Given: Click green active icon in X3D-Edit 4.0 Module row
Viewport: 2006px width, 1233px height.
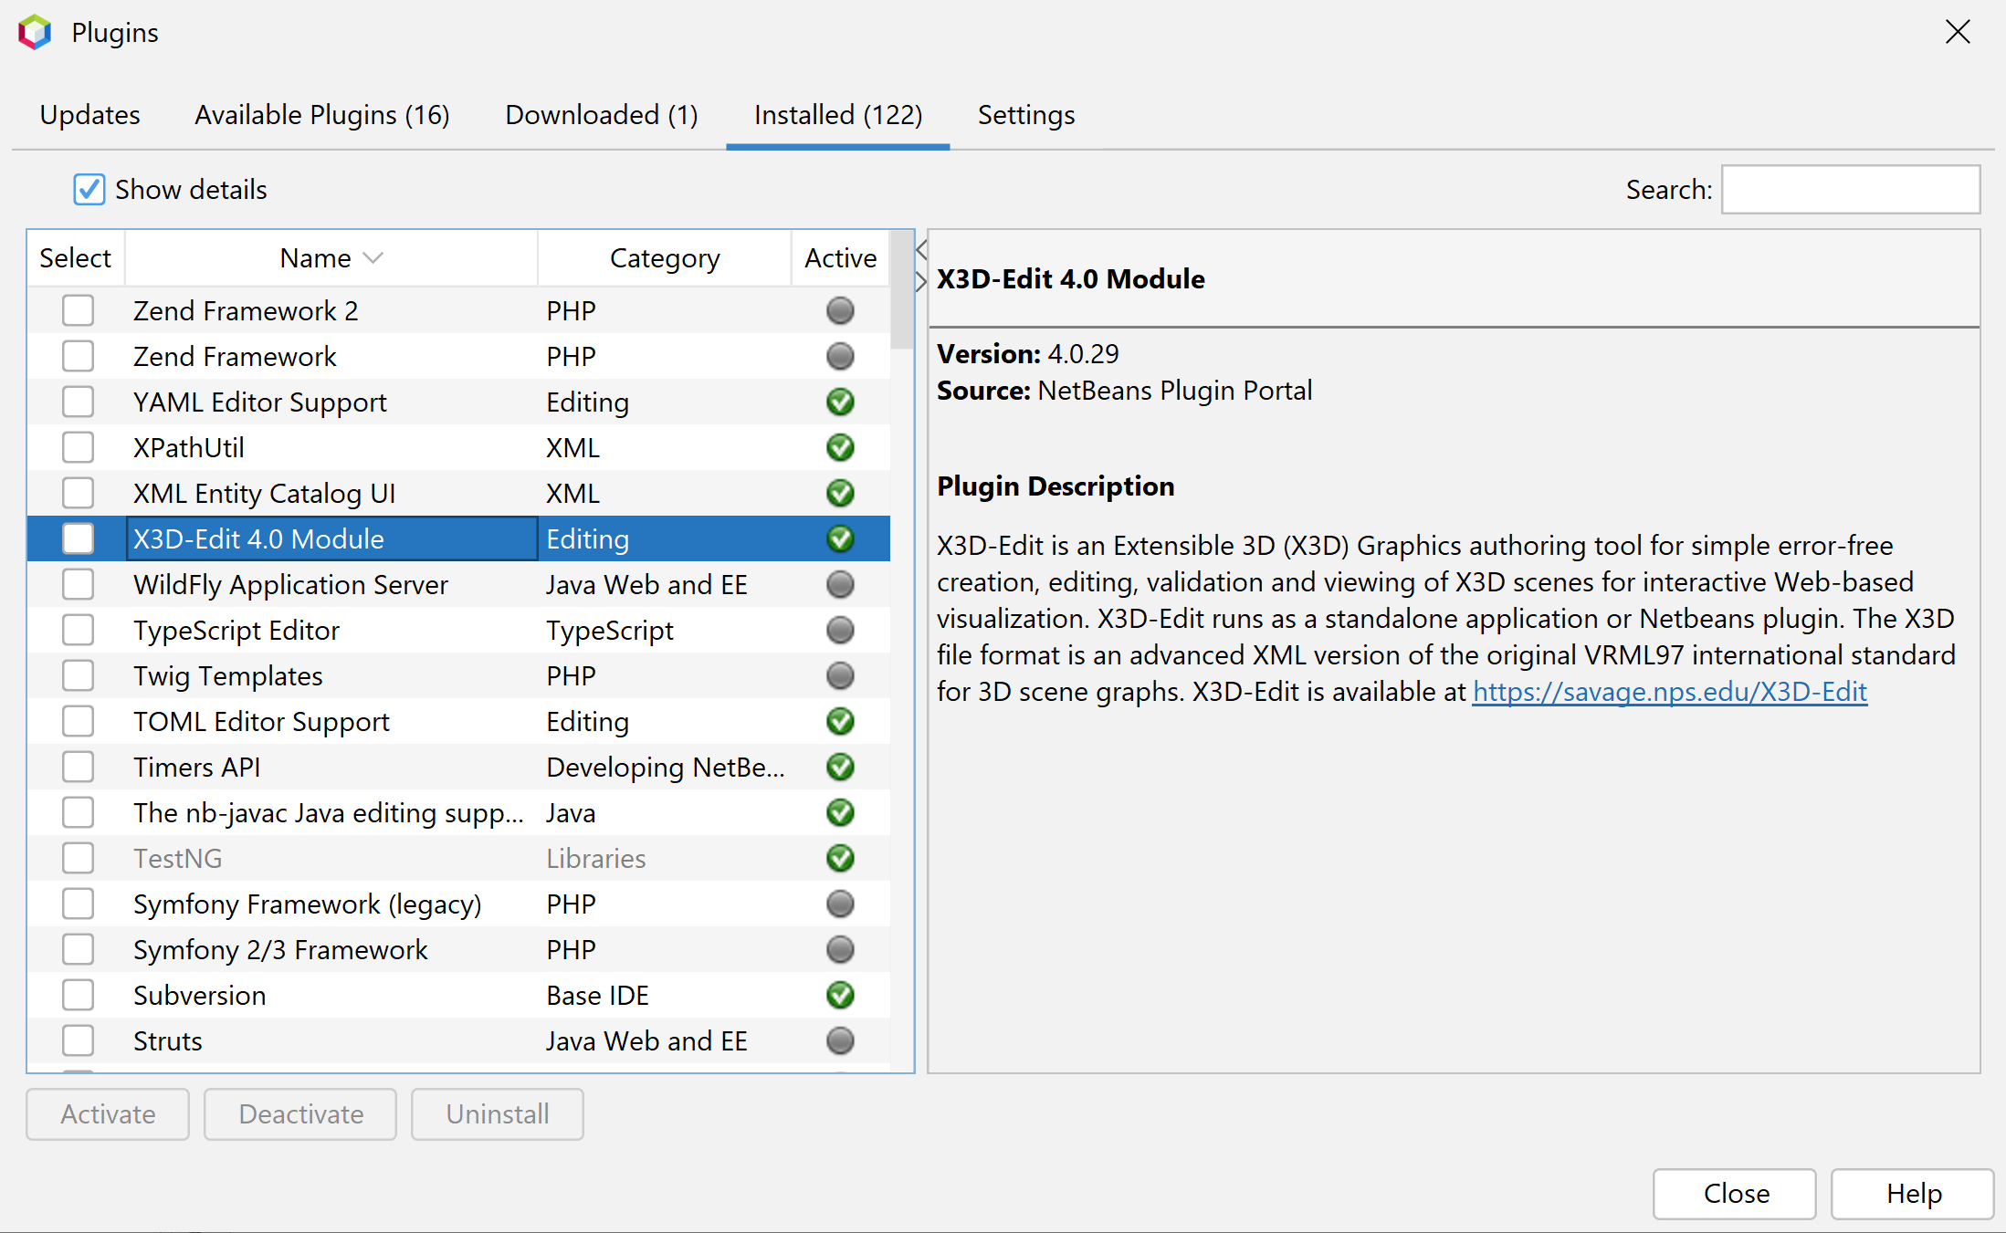Looking at the screenshot, I should tap(840, 538).
